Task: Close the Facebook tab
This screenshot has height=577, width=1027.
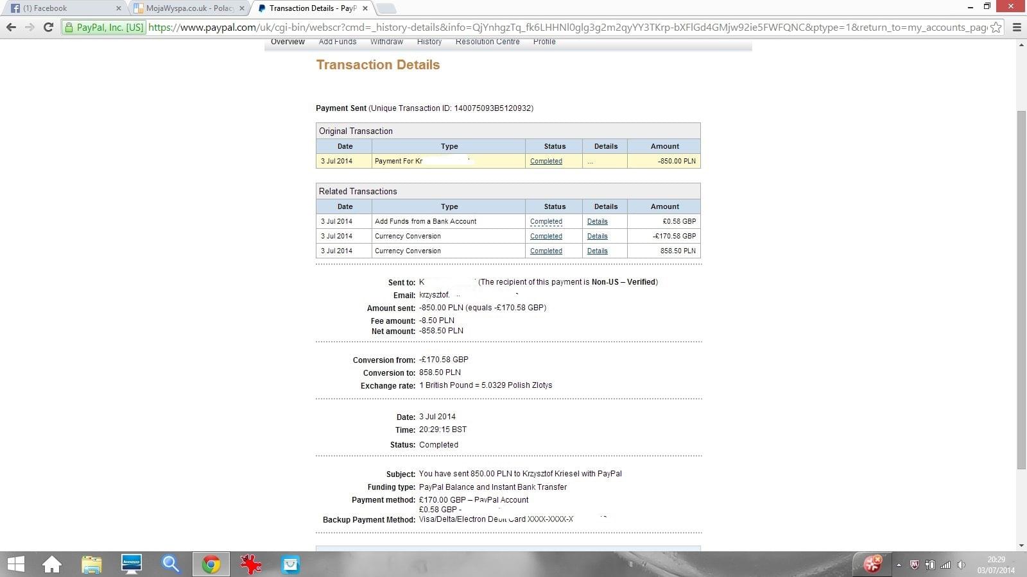Action: point(119,8)
